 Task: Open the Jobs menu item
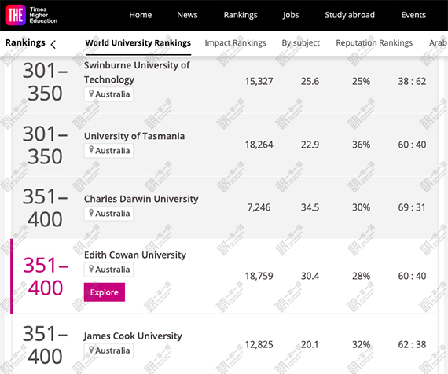tap(291, 15)
